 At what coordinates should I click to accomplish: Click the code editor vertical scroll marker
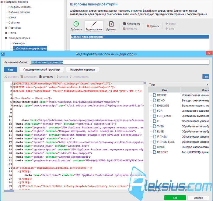(x=145, y=83)
